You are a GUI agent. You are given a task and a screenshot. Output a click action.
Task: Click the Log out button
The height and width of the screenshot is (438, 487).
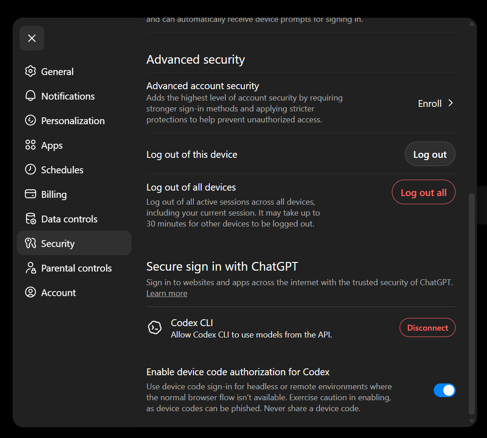[430, 154]
